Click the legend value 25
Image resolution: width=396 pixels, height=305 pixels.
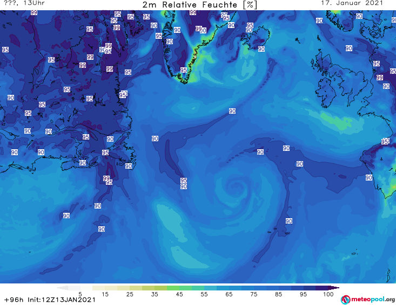coord(130,294)
